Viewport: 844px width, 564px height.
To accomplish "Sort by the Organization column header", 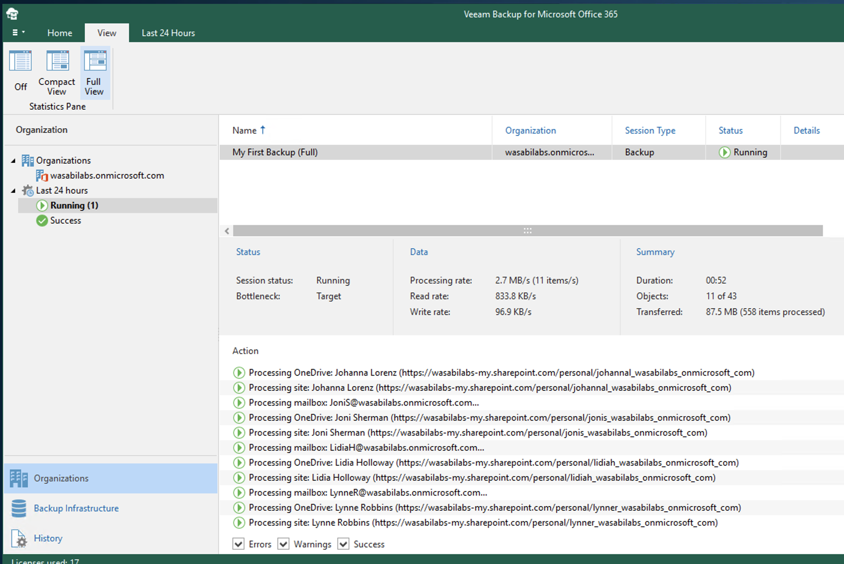I will [530, 130].
